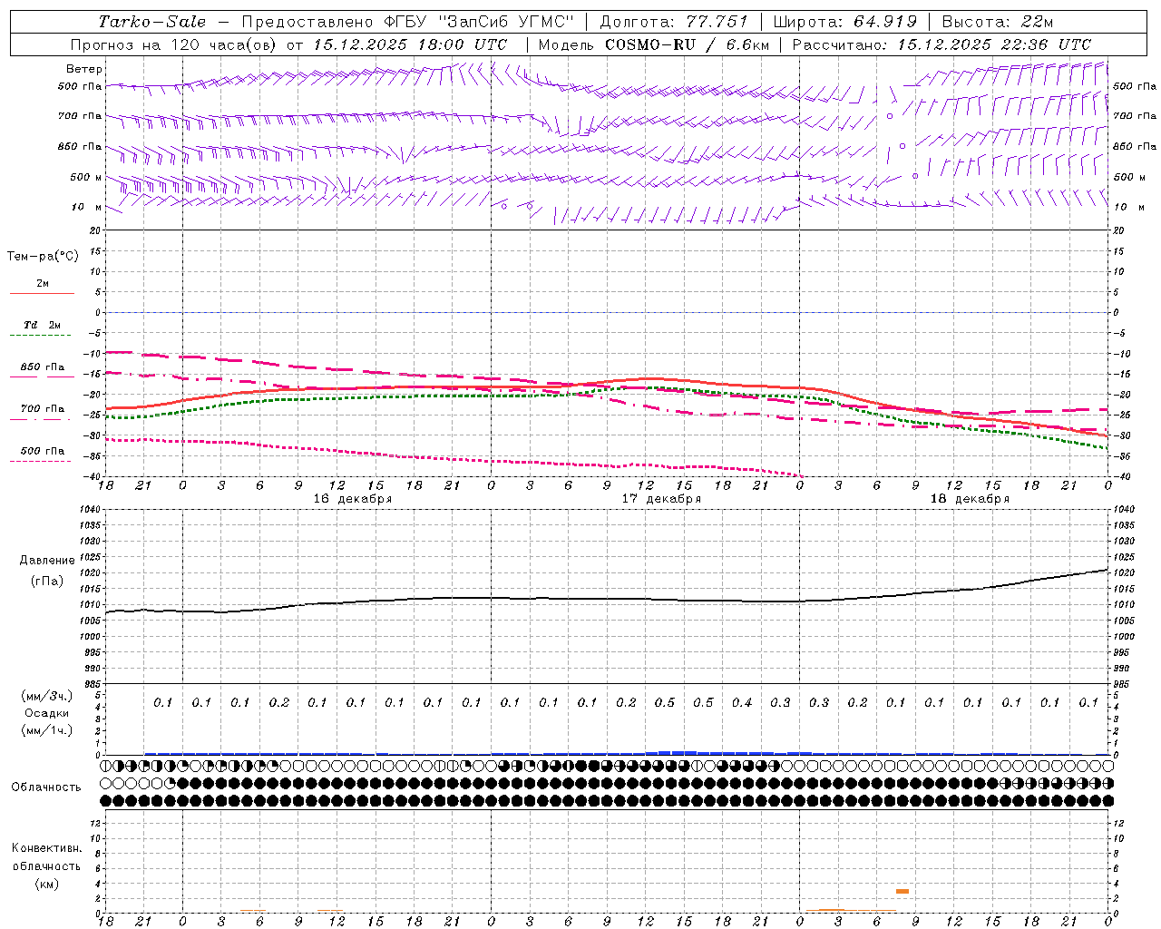
Task: Click the Широта: 64.919 latitude value
Action: (845, 22)
